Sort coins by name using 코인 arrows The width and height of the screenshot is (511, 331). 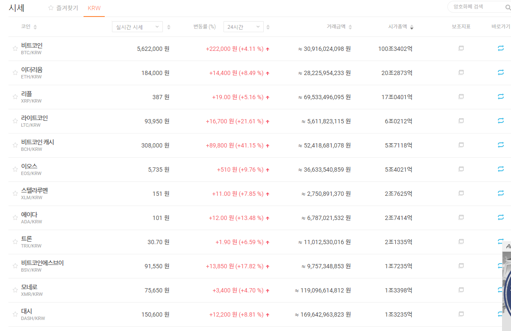point(35,27)
